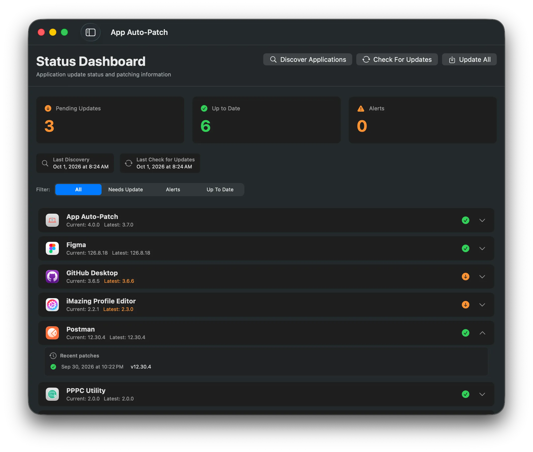Click the Alerts warning triangle icon
The image size is (533, 452).
point(361,109)
